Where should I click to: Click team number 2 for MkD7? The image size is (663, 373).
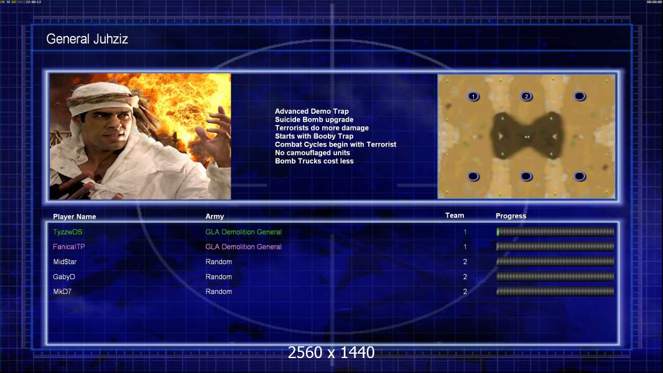coord(465,292)
